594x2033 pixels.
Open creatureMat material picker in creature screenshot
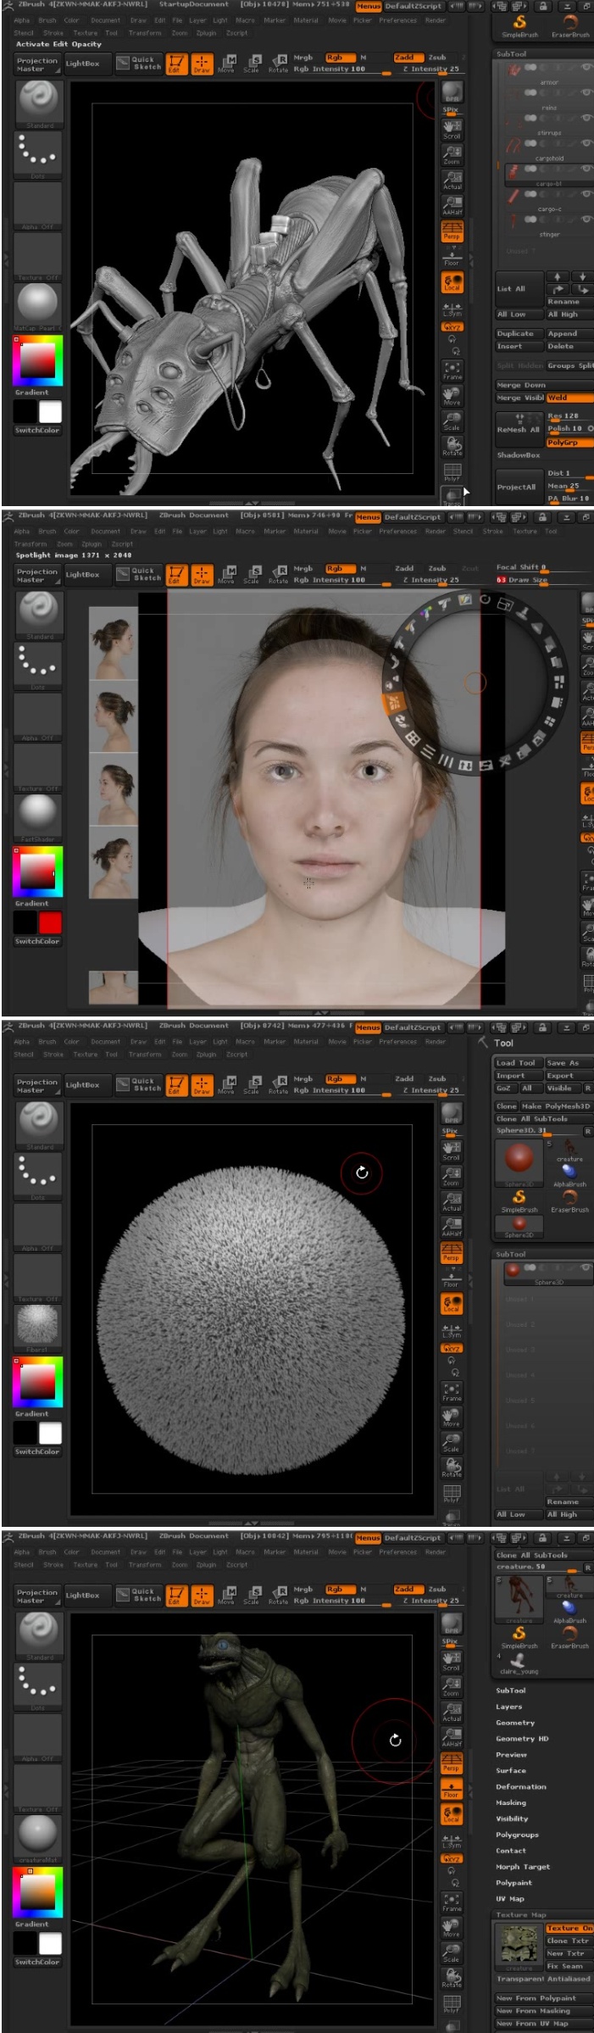coord(37,1838)
